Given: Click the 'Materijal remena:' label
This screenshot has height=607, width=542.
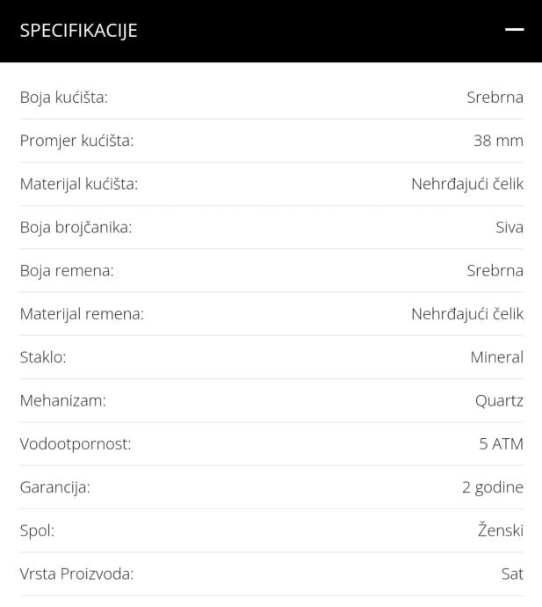Looking at the screenshot, I should tap(82, 313).
